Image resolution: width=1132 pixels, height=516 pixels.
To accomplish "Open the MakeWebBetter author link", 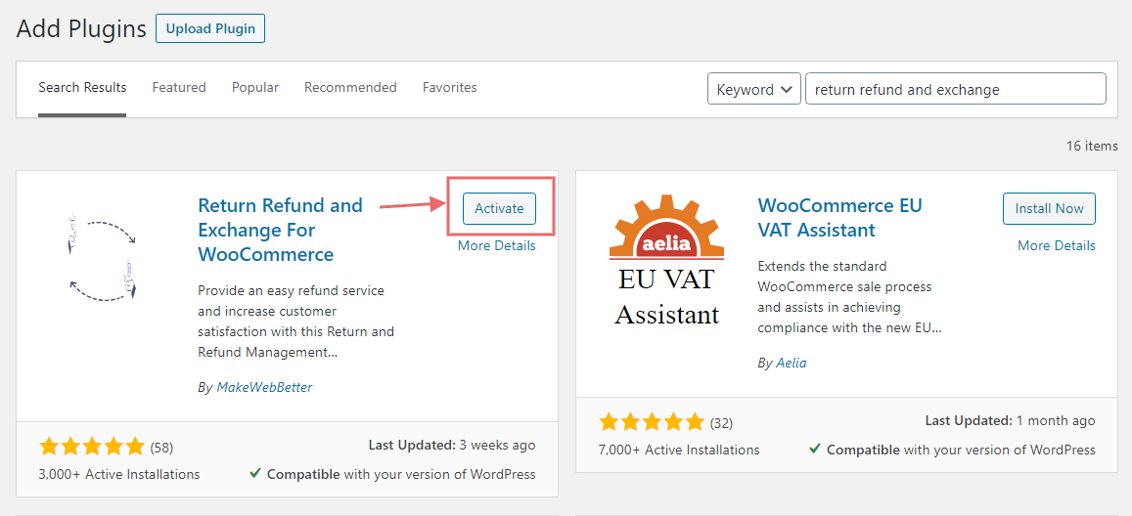I will (x=264, y=387).
